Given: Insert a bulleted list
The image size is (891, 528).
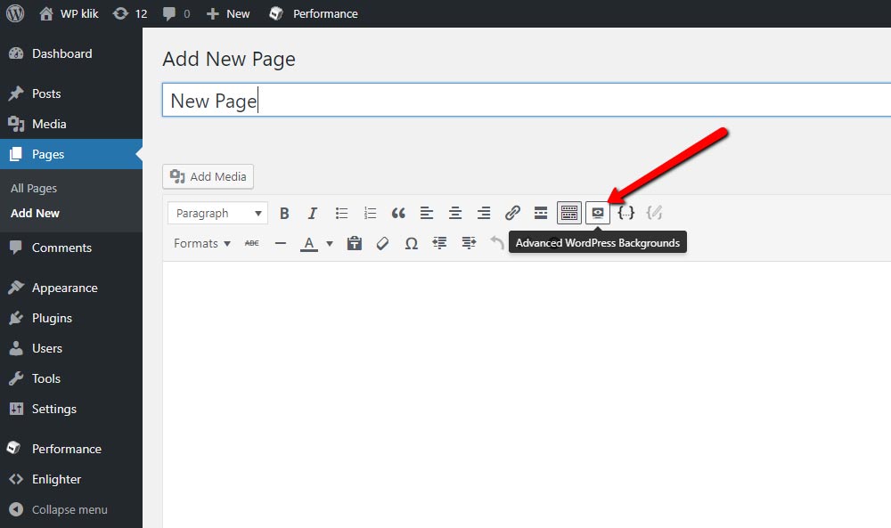Looking at the screenshot, I should coord(341,214).
